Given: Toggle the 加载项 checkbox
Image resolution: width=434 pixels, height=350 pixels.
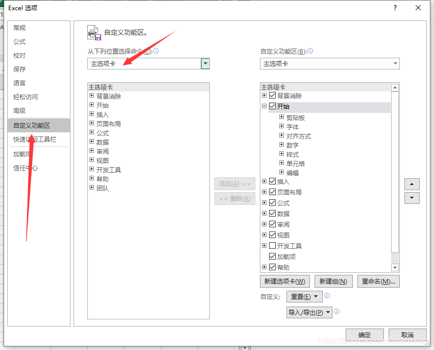Looking at the screenshot, I should pyautogui.click(x=272, y=256).
